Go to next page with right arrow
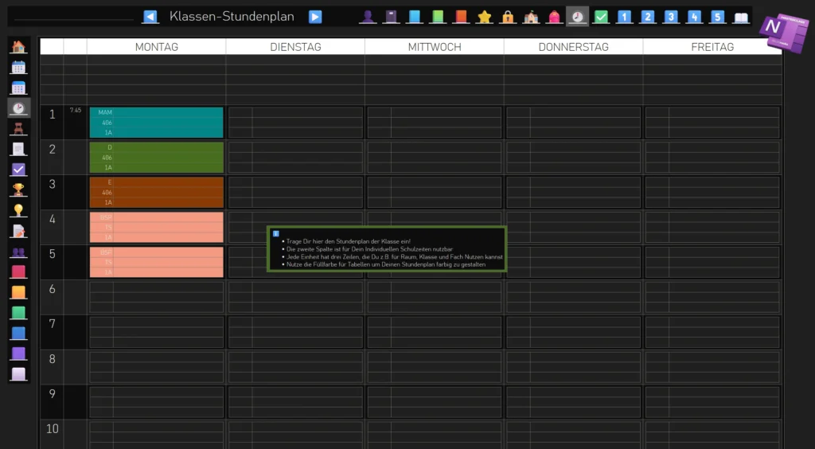Image resolution: width=815 pixels, height=449 pixels. [315, 17]
